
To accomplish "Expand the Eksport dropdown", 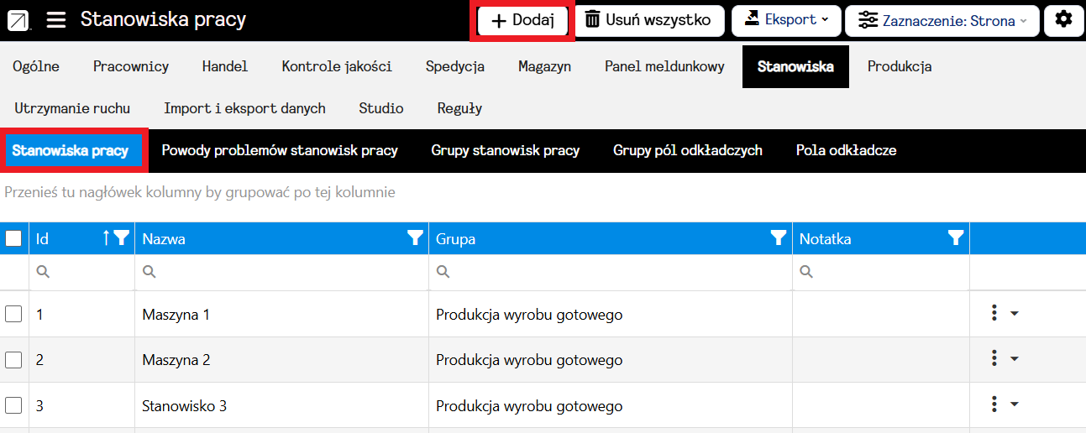I will point(785,20).
